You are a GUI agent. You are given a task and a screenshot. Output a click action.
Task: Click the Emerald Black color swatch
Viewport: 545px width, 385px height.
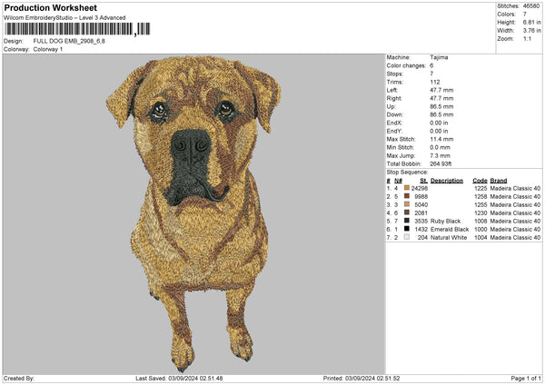pyautogui.click(x=407, y=229)
